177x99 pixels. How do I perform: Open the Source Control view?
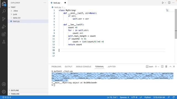coord(4,19)
